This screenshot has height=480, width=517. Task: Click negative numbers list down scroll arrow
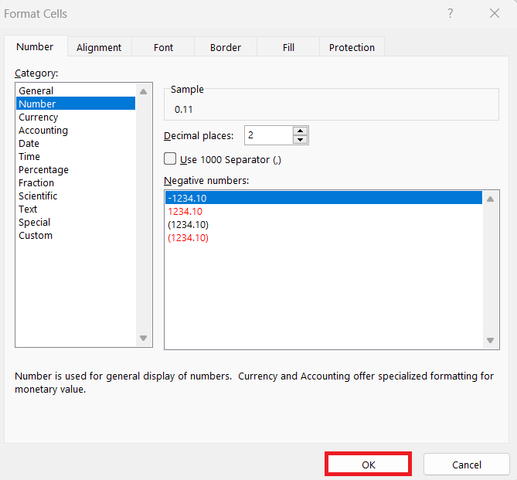(490, 340)
